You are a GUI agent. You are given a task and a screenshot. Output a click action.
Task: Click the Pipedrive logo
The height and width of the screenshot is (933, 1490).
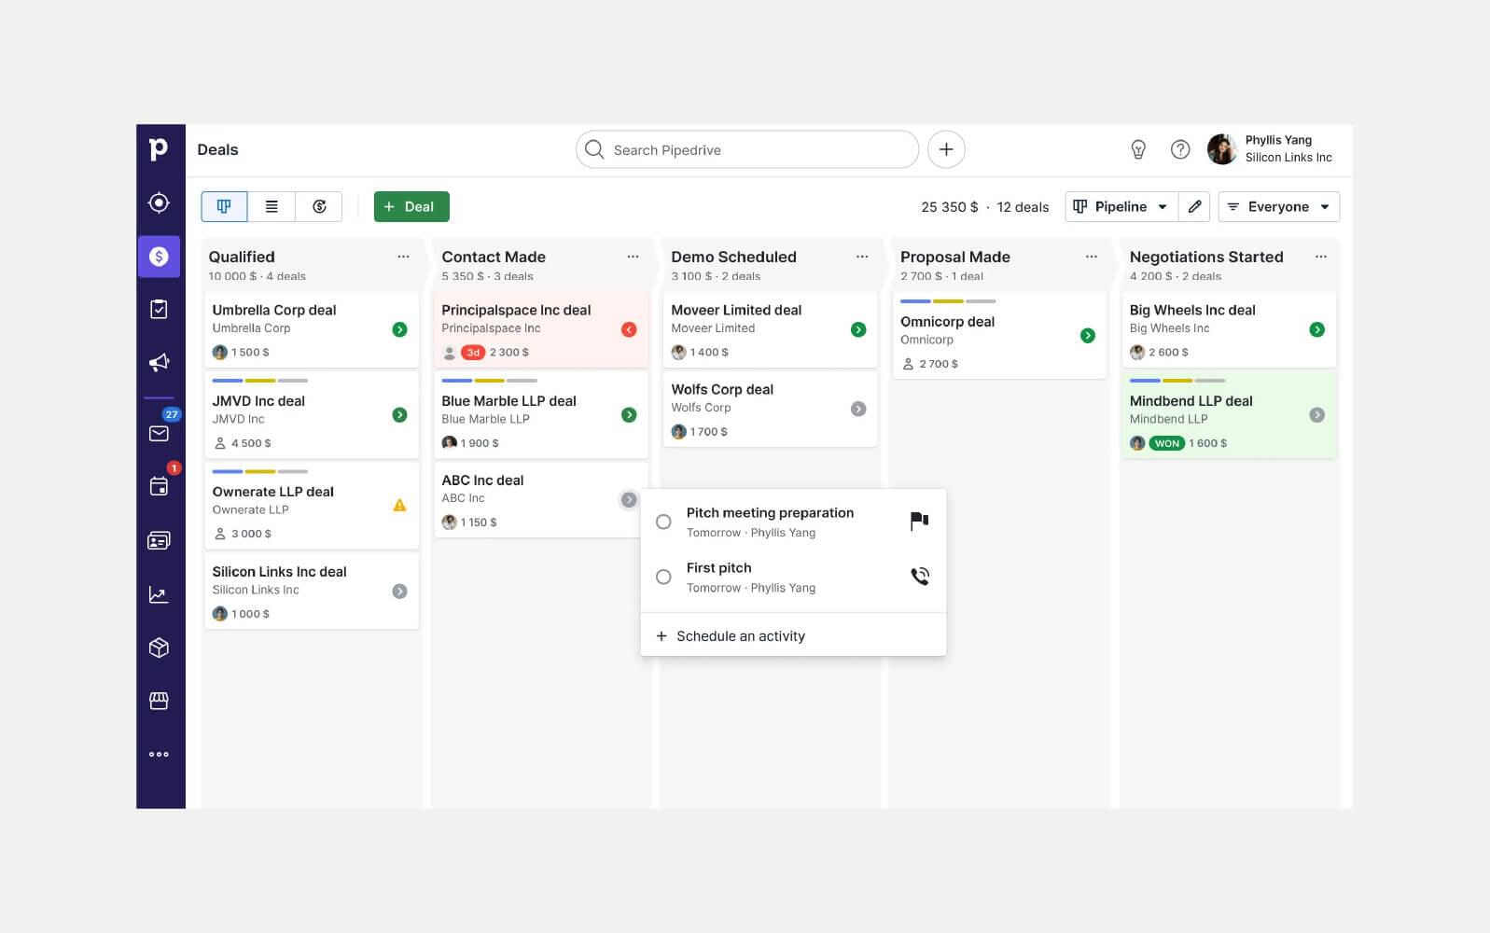click(x=159, y=149)
